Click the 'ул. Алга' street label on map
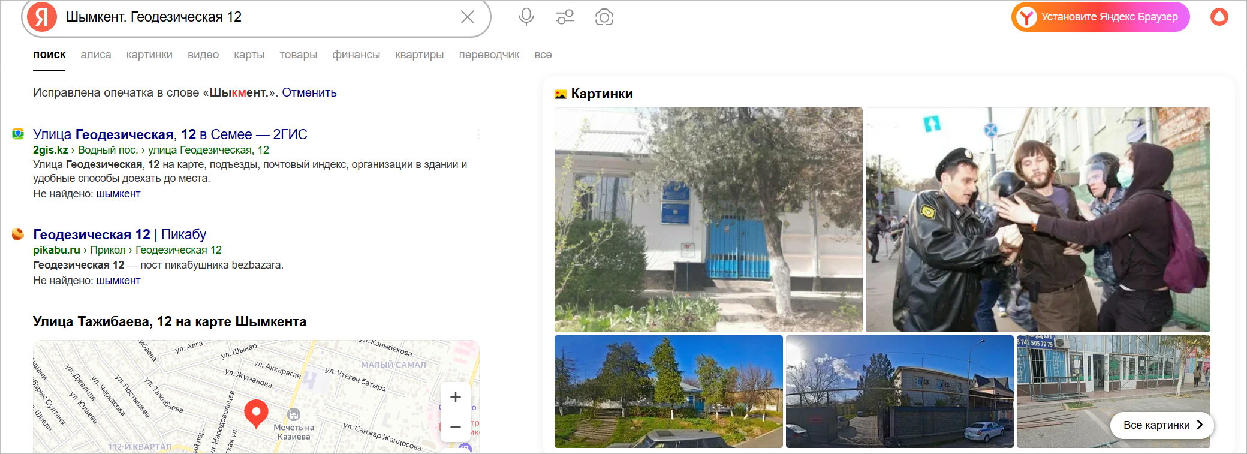1247x454 pixels. coord(189,347)
